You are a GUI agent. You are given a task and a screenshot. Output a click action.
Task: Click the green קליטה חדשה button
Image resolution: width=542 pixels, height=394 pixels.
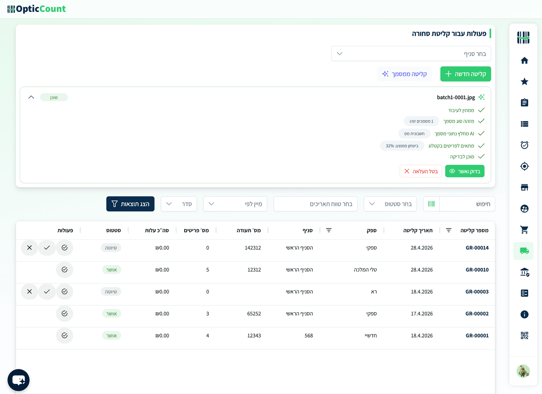coord(465,74)
